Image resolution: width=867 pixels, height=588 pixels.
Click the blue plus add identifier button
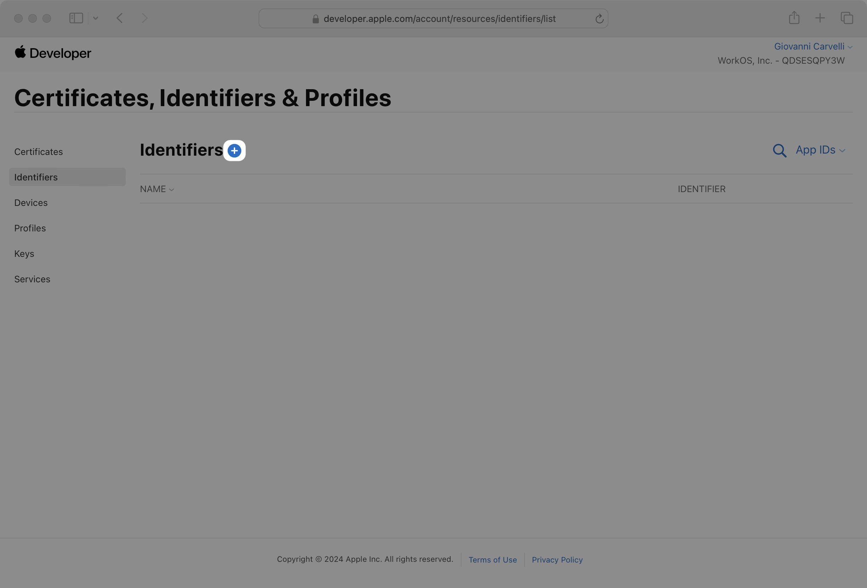234,151
